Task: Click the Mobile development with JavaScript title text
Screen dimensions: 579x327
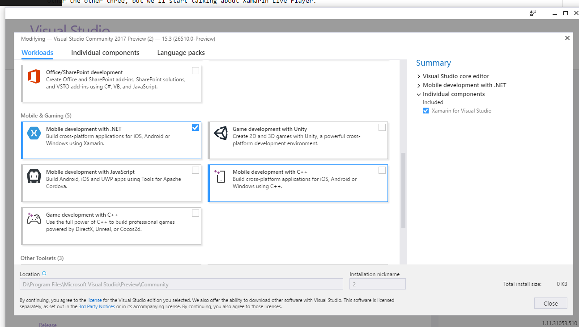Action: click(x=90, y=172)
